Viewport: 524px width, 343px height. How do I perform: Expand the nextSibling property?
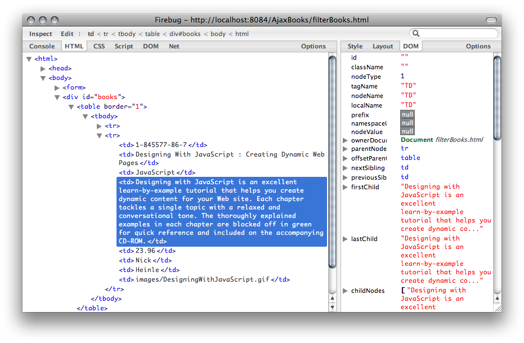[x=345, y=168]
